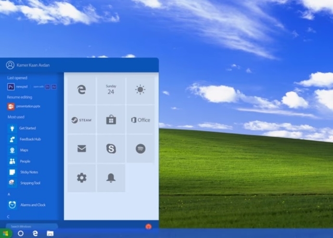Click the red power button
Image resolution: width=333 pixels, height=238 pixels.
point(148,227)
